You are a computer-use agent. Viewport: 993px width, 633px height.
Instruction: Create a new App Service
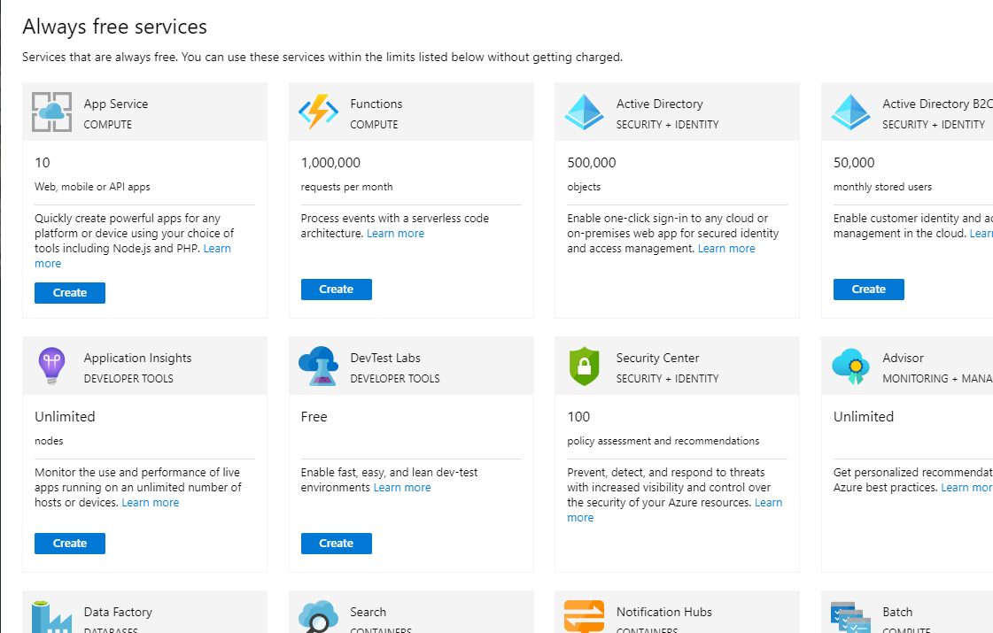(x=70, y=293)
